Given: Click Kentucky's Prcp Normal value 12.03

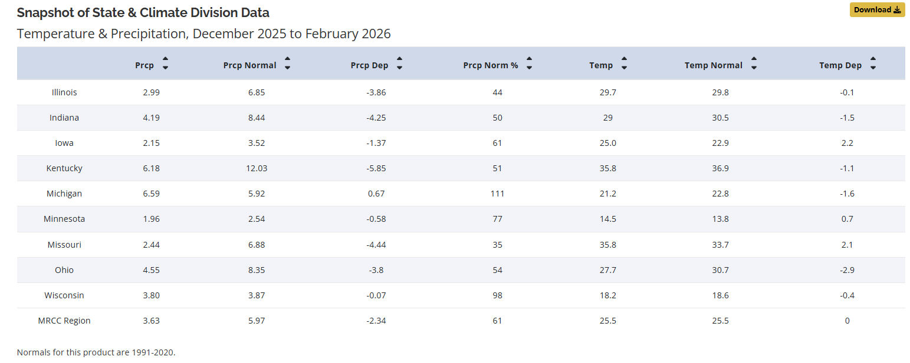Looking at the screenshot, I should pyautogui.click(x=257, y=168).
